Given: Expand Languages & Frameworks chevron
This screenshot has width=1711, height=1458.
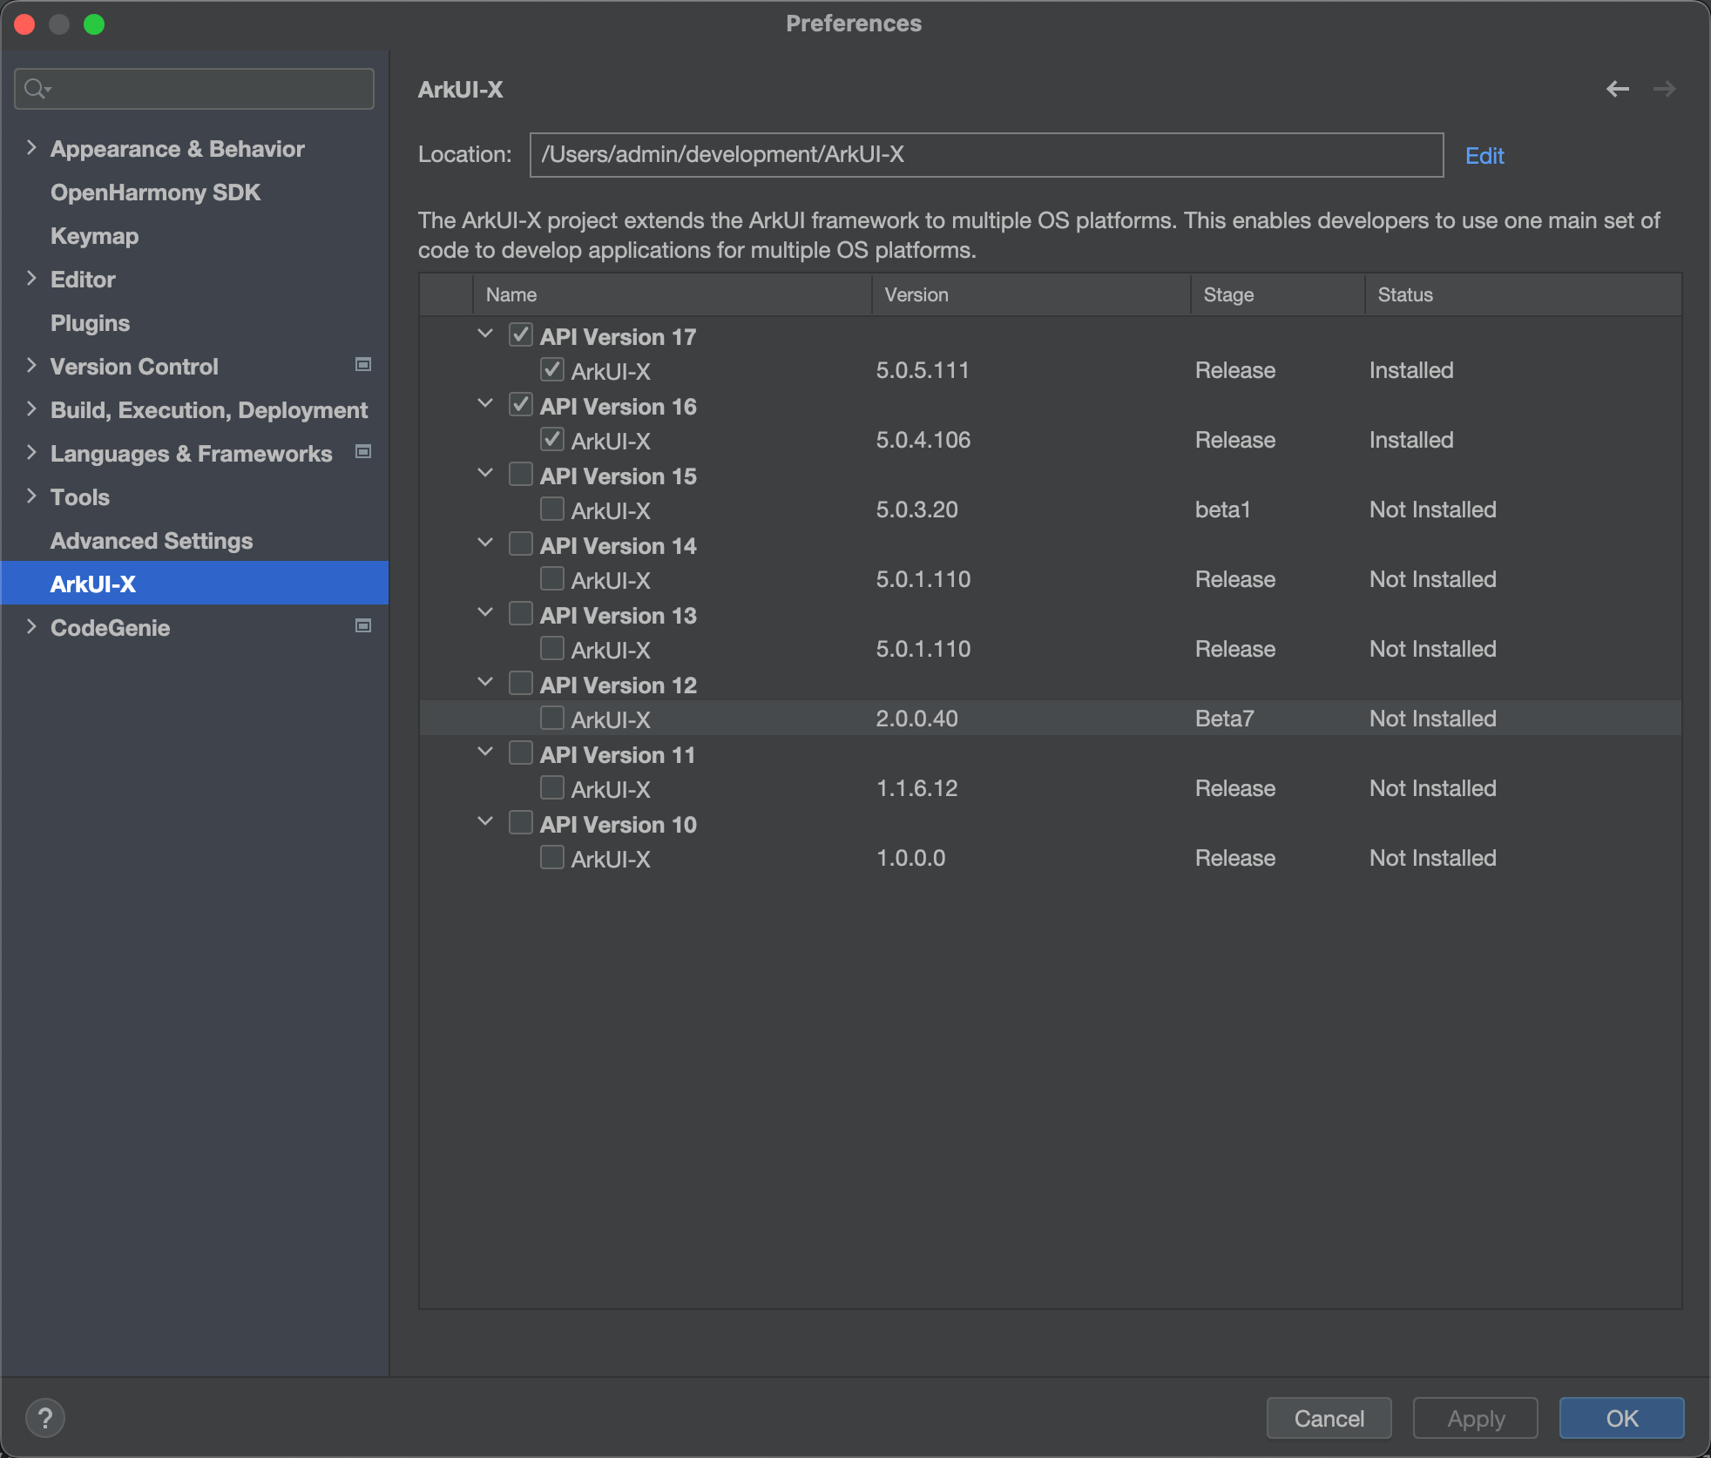Looking at the screenshot, I should (31, 453).
